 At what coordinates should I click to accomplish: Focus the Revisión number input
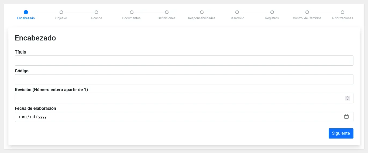pos(178,98)
